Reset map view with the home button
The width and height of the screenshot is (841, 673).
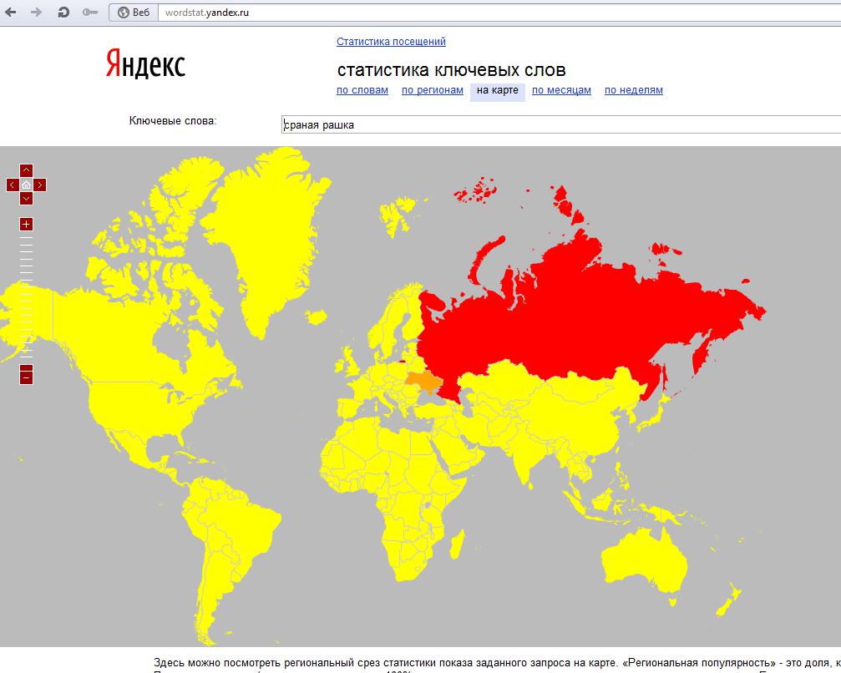coord(26,185)
